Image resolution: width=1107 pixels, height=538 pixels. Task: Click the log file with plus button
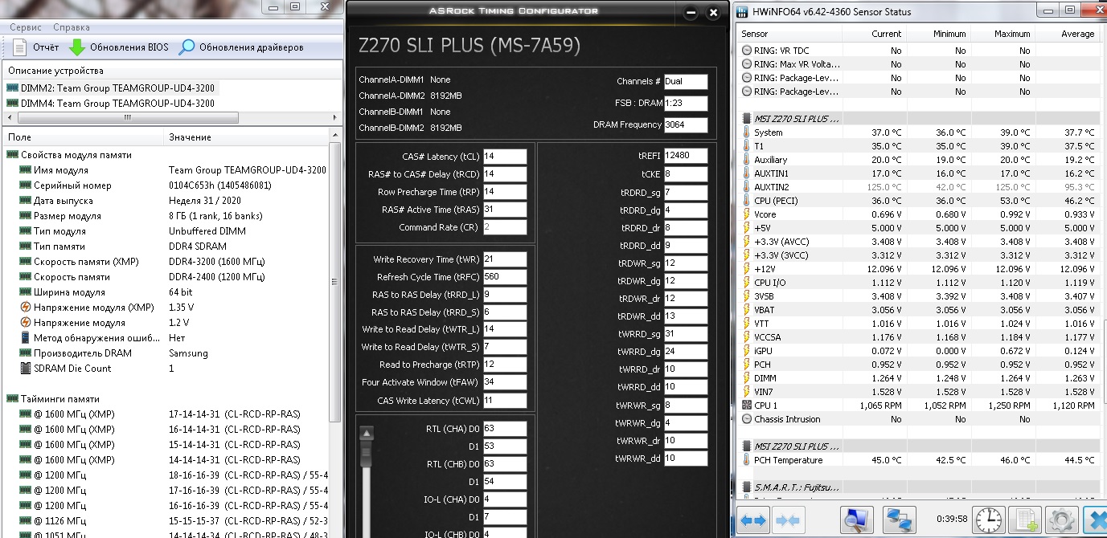tap(1025, 520)
